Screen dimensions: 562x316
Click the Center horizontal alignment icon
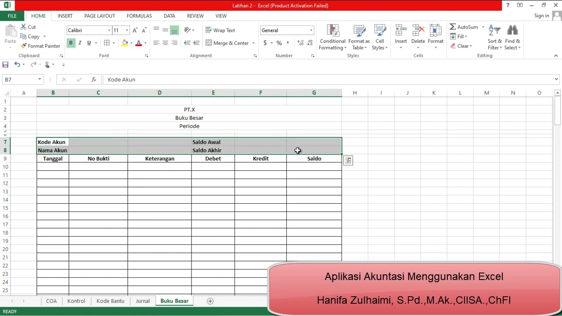(166, 43)
